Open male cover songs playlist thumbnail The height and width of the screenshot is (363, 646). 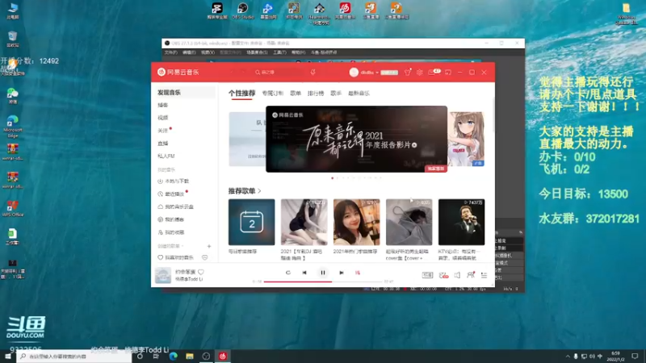pyautogui.click(x=409, y=223)
